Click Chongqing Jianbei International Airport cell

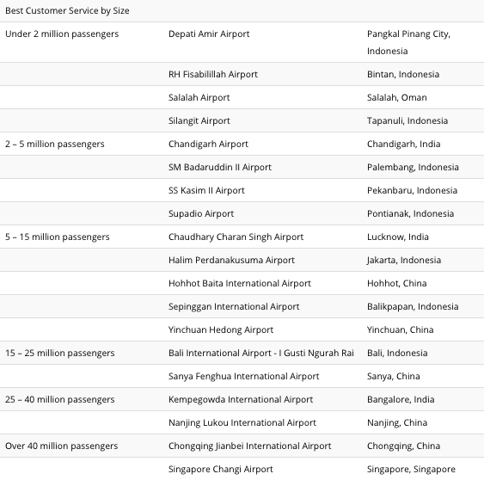pyautogui.click(x=249, y=446)
